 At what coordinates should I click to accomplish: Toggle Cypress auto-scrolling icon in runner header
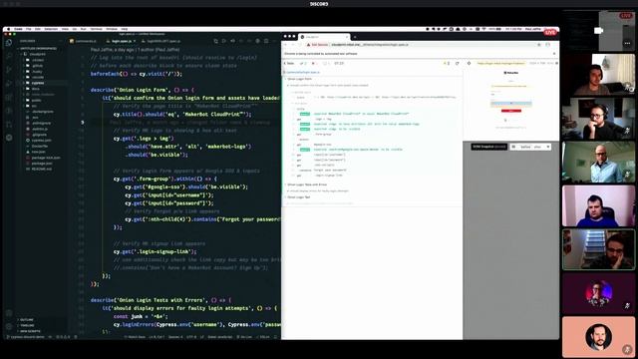point(447,64)
